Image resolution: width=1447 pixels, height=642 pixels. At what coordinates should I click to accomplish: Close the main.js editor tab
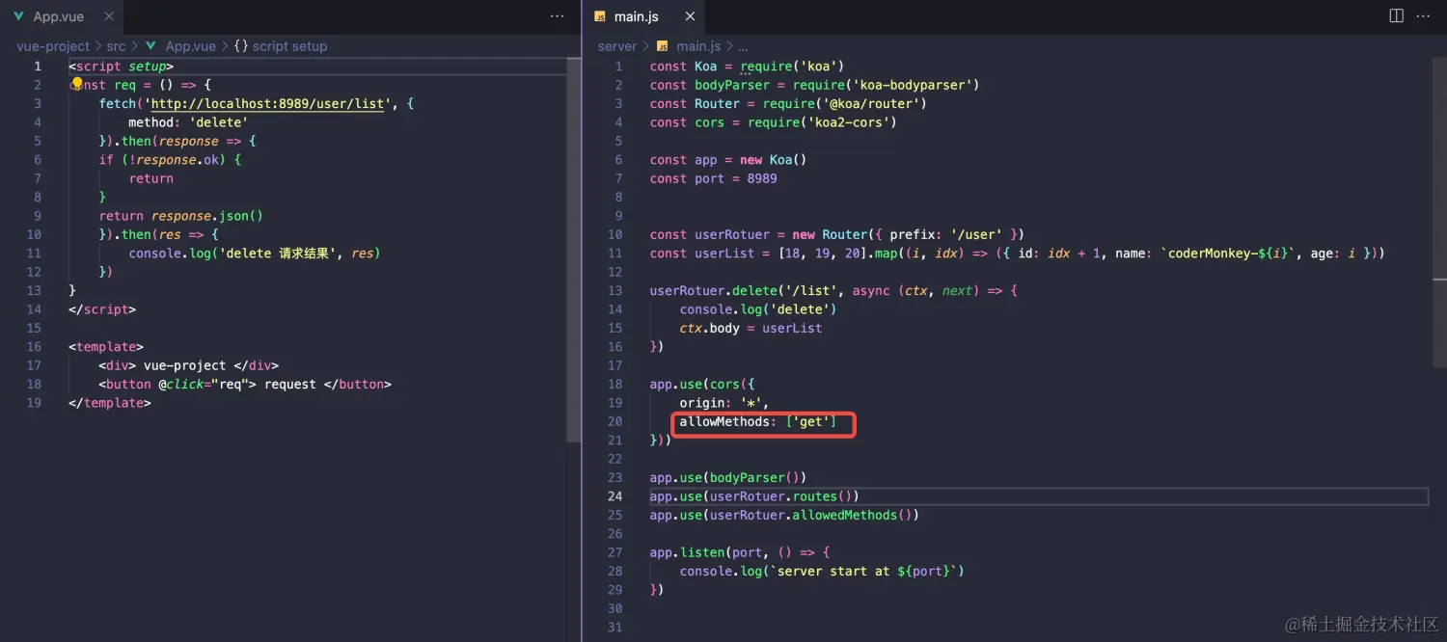[690, 16]
